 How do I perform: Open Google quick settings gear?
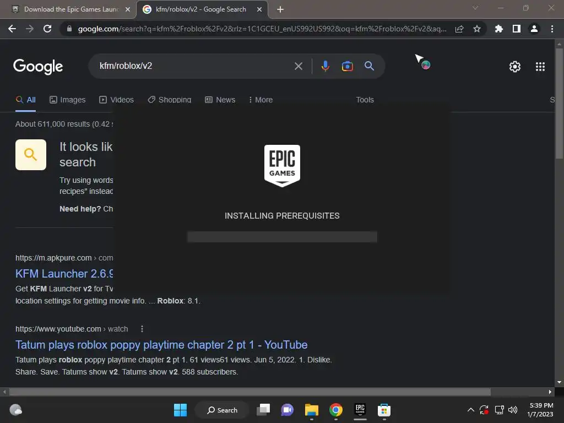[x=515, y=67]
